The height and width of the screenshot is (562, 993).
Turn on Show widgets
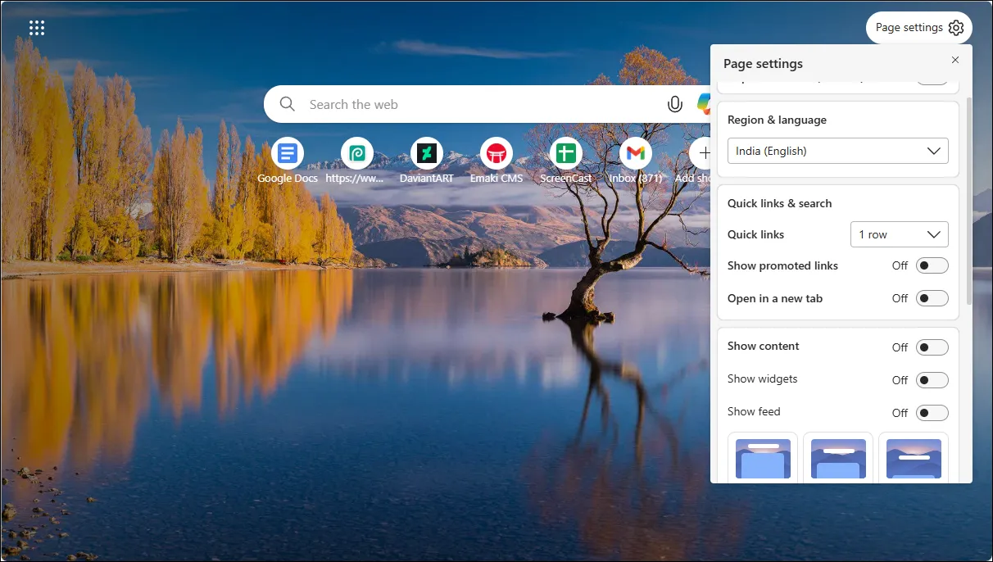932,379
